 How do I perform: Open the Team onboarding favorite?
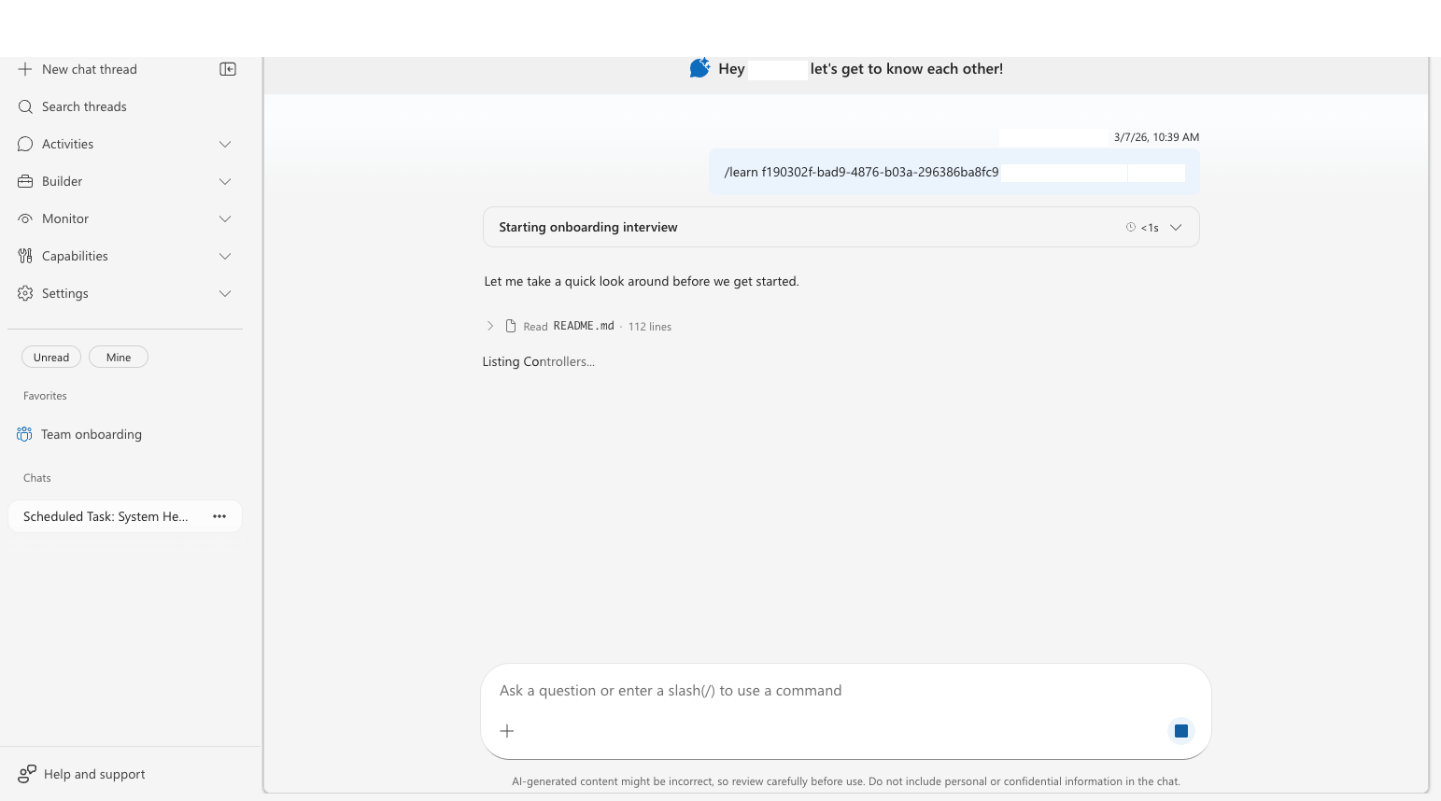tap(125, 434)
